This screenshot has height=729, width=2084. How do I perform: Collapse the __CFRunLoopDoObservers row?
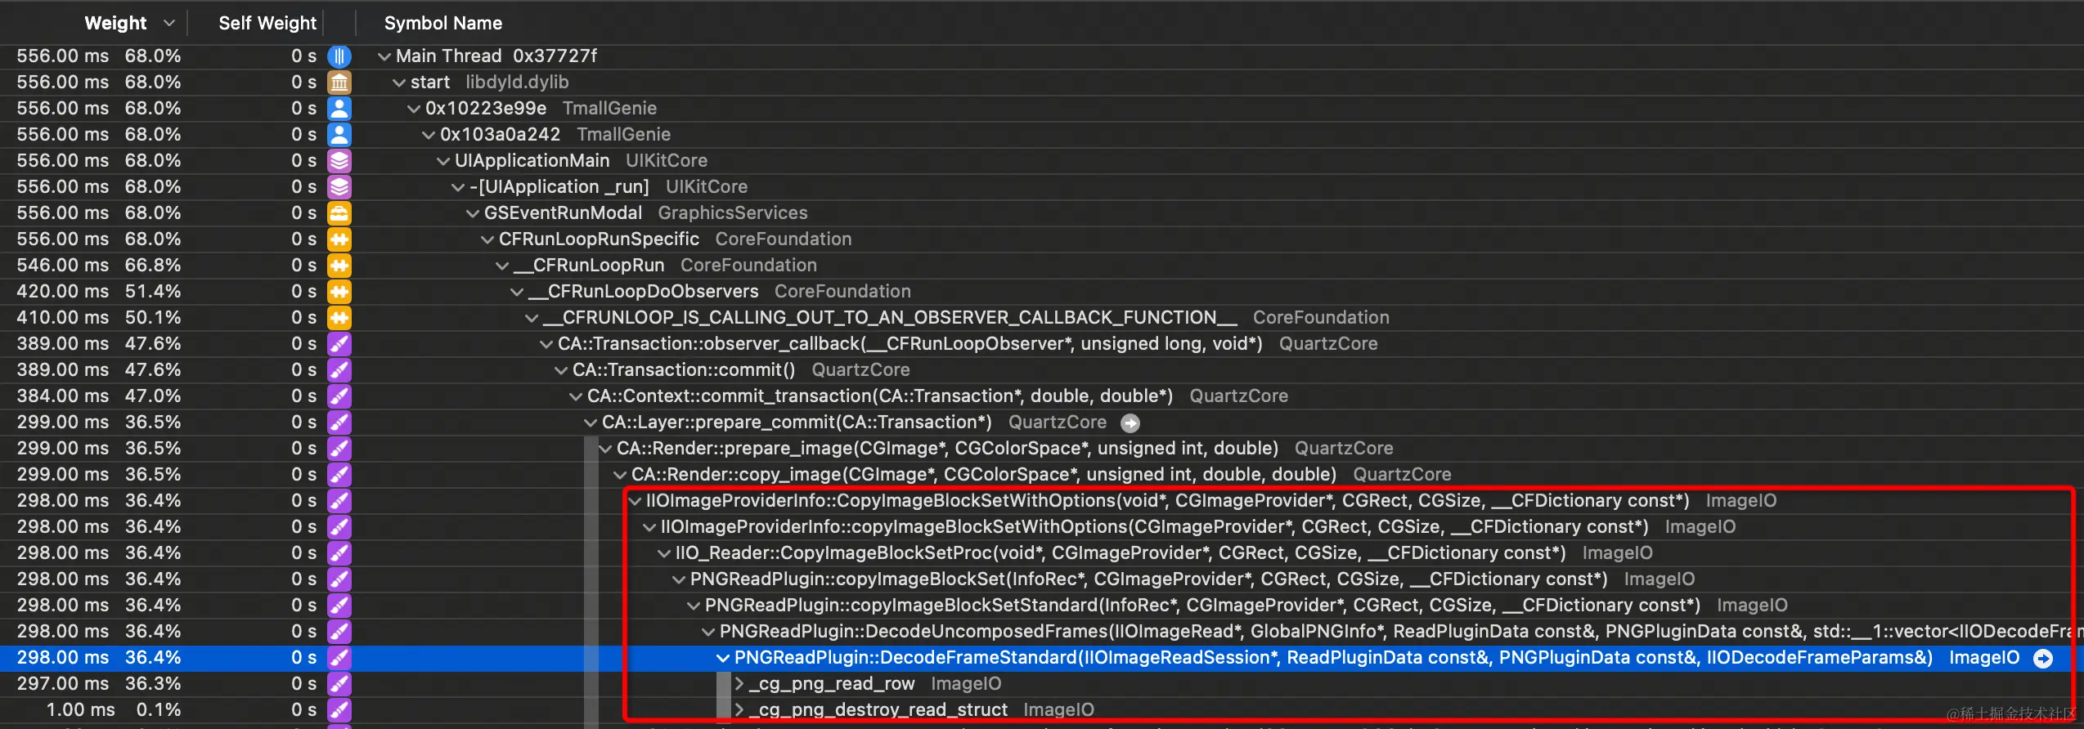516,292
